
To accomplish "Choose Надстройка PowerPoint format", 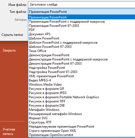I will (82, 68).
